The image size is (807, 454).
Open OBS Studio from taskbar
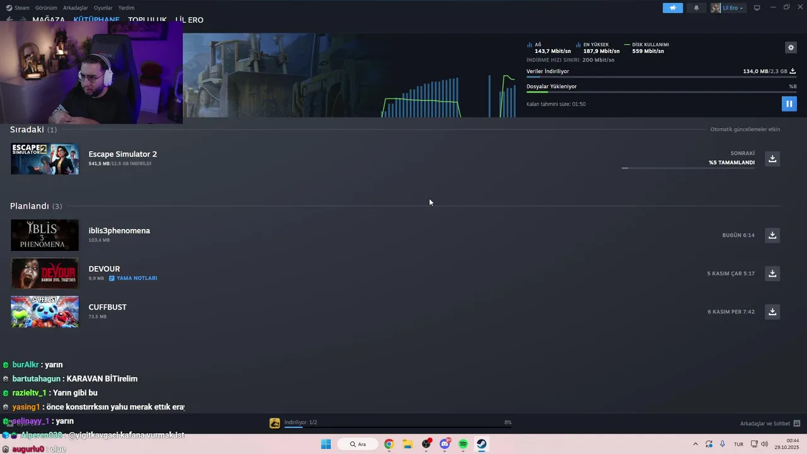point(427,444)
